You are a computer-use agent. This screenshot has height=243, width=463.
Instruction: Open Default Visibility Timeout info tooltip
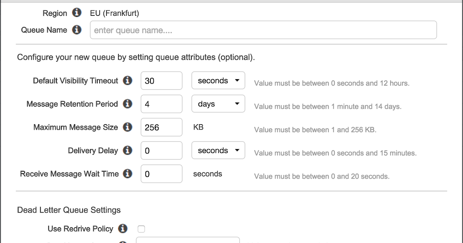(127, 81)
